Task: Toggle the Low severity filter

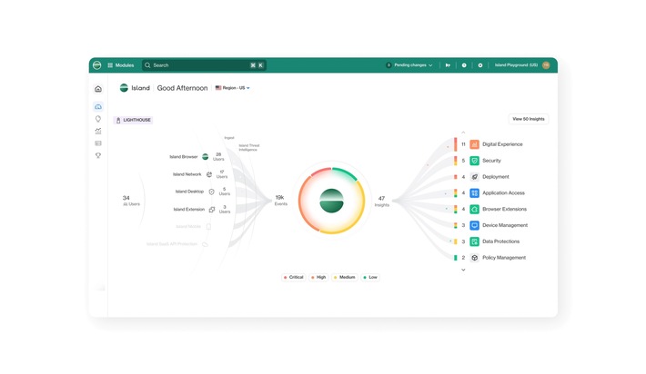Action: pyautogui.click(x=370, y=278)
